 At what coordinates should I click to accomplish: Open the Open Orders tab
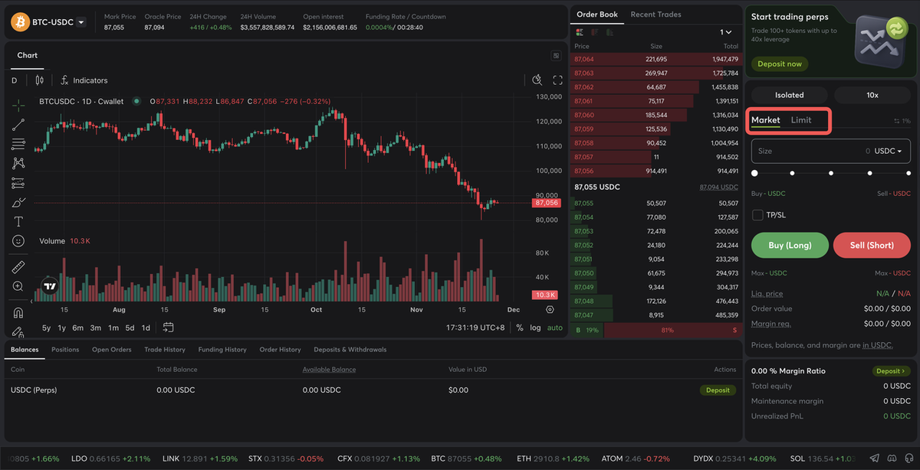pos(112,350)
